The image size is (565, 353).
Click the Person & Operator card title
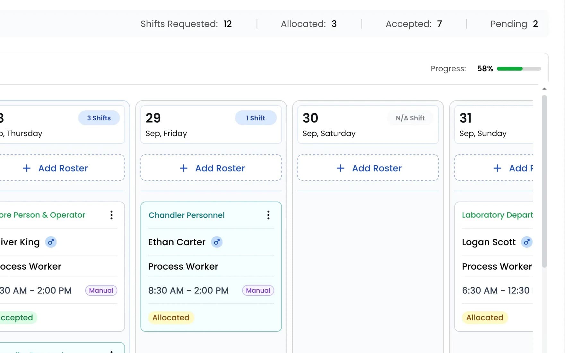pyautogui.click(x=42, y=215)
